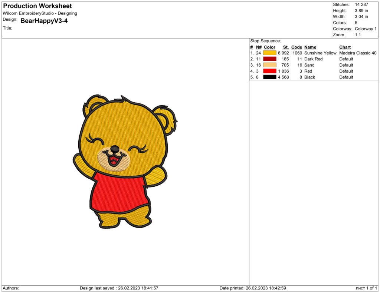Select the Dark Red color swatch
This screenshot has height=292, width=380.
[269, 59]
